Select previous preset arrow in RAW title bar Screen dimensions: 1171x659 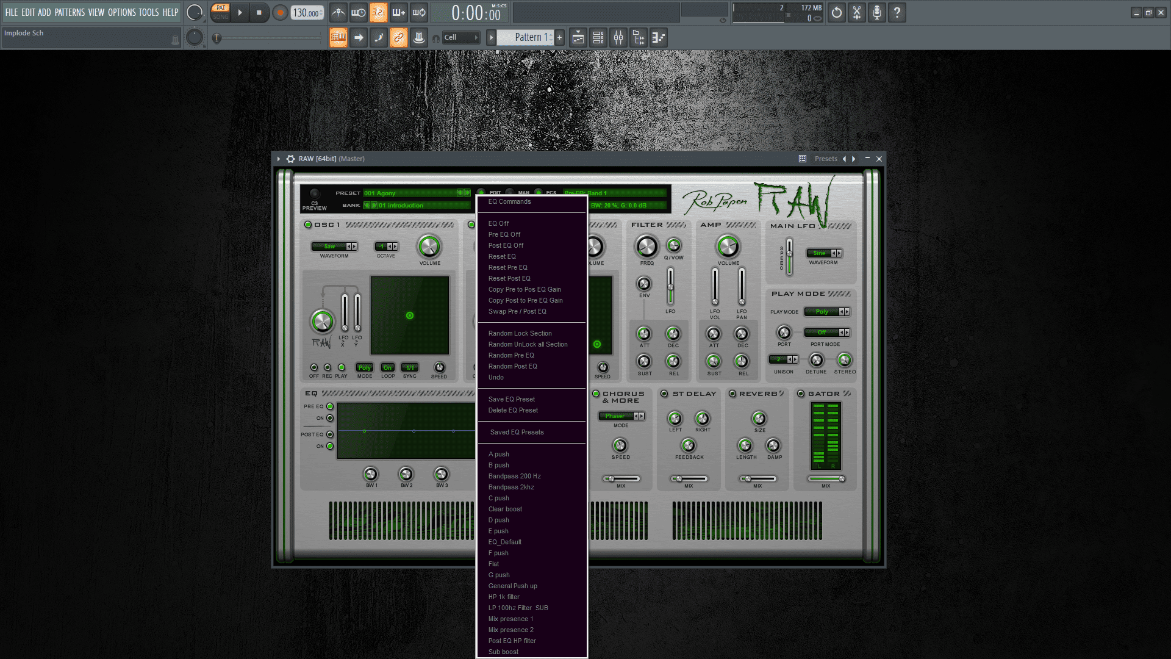(845, 159)
